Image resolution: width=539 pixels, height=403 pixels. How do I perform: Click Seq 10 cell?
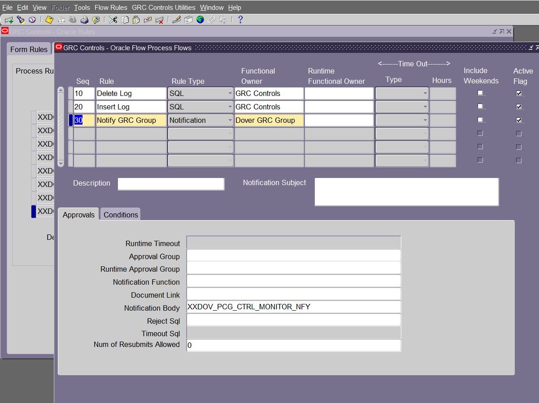pos(84,93)
